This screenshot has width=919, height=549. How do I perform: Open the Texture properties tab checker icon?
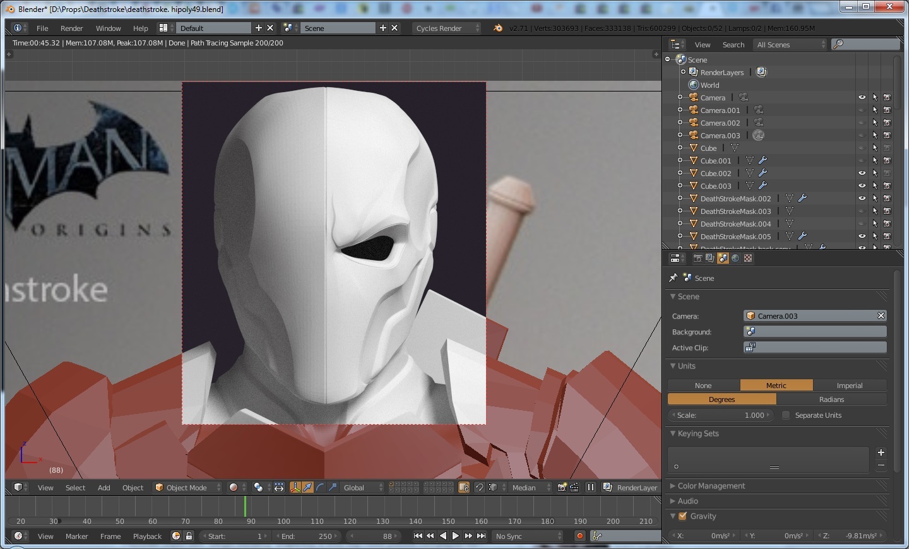[x=748, y=258]
